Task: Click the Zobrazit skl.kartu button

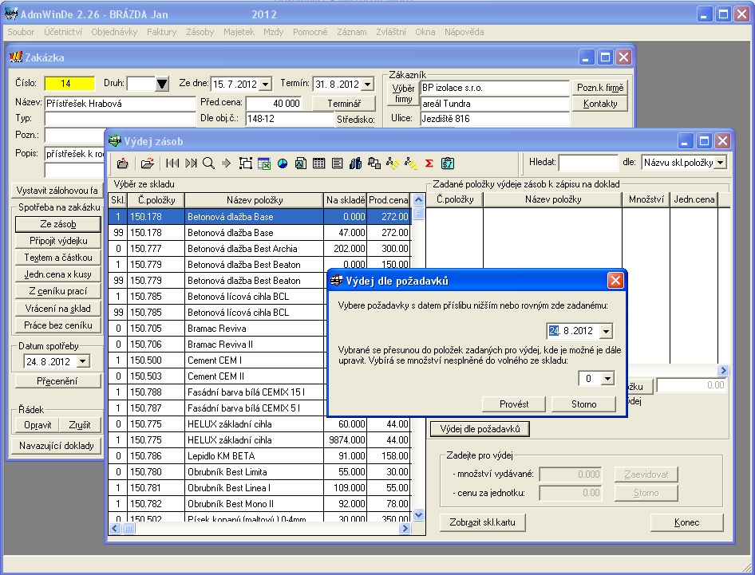Action: [483, 522]
